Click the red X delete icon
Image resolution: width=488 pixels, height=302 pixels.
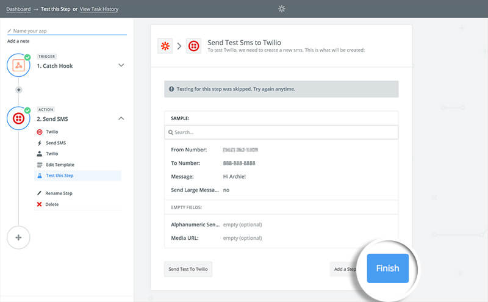point(39,204)
